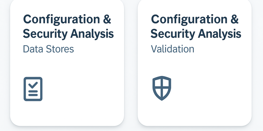
Task: Click the 'Validation' subtitle text
Action: [173, 49]
